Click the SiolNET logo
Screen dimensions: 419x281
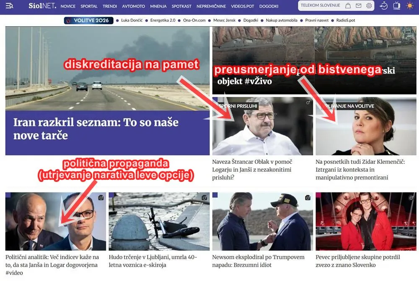click(42, 6)
